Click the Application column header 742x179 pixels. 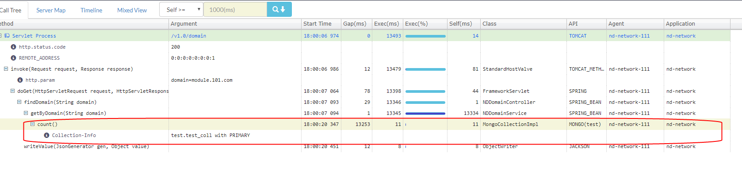pyautogui.click(x=697, y=24)
